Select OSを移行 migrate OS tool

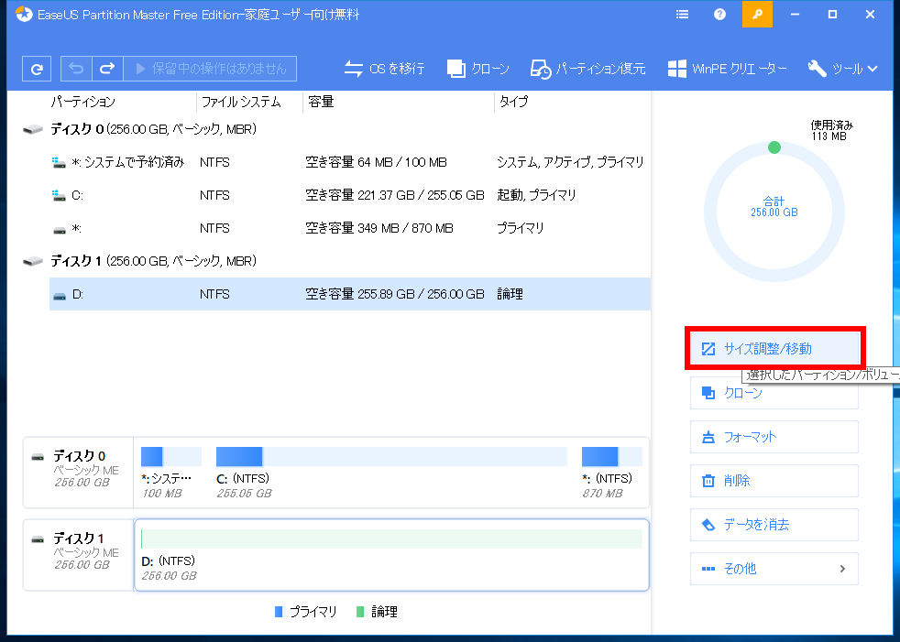pyautogui.click(x=384, y=69)
